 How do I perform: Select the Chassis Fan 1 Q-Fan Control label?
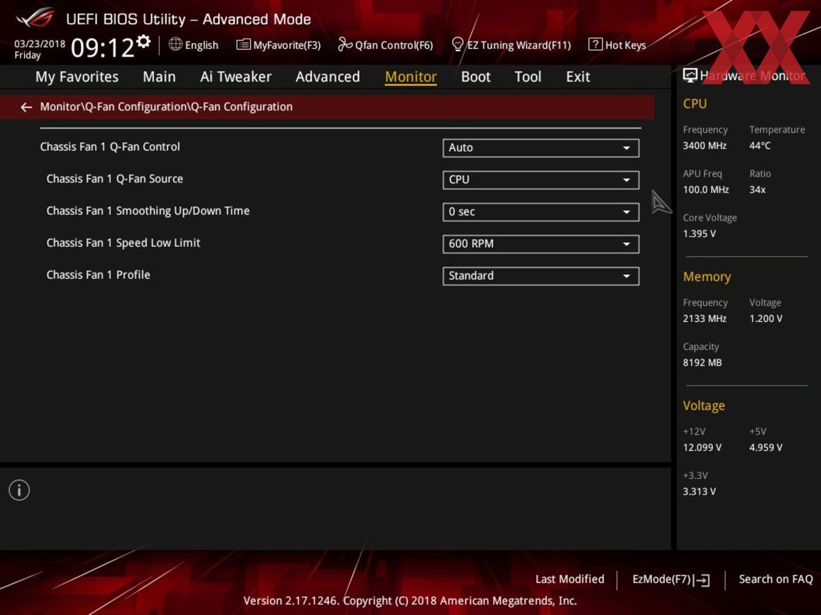pyautogui.click(x=110, y=147)
